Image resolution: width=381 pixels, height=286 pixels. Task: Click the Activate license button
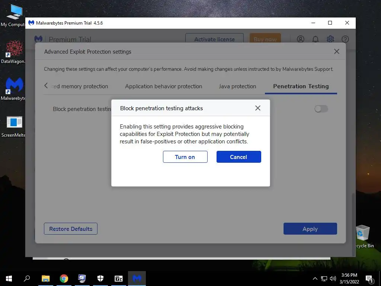point(214,39)
